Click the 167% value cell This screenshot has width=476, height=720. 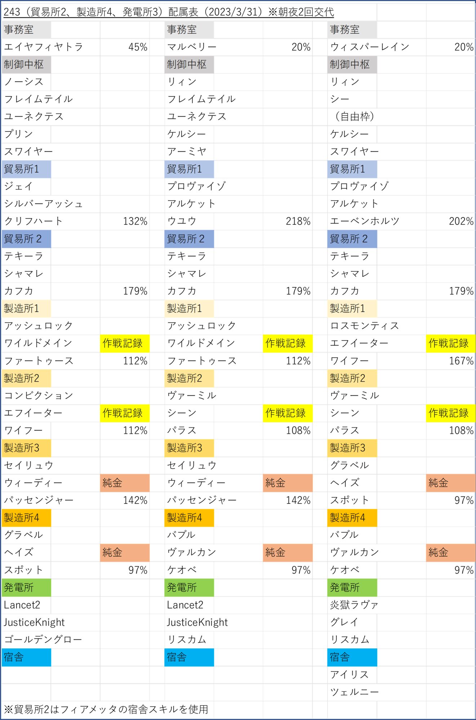click(451, 361)
